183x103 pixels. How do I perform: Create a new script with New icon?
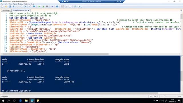[x=2, y=7]
